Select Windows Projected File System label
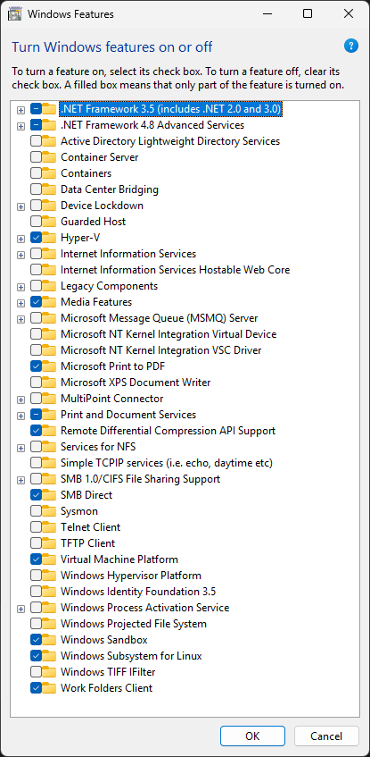This screenshot has width=370, height=757. click(x=134, y=624)
